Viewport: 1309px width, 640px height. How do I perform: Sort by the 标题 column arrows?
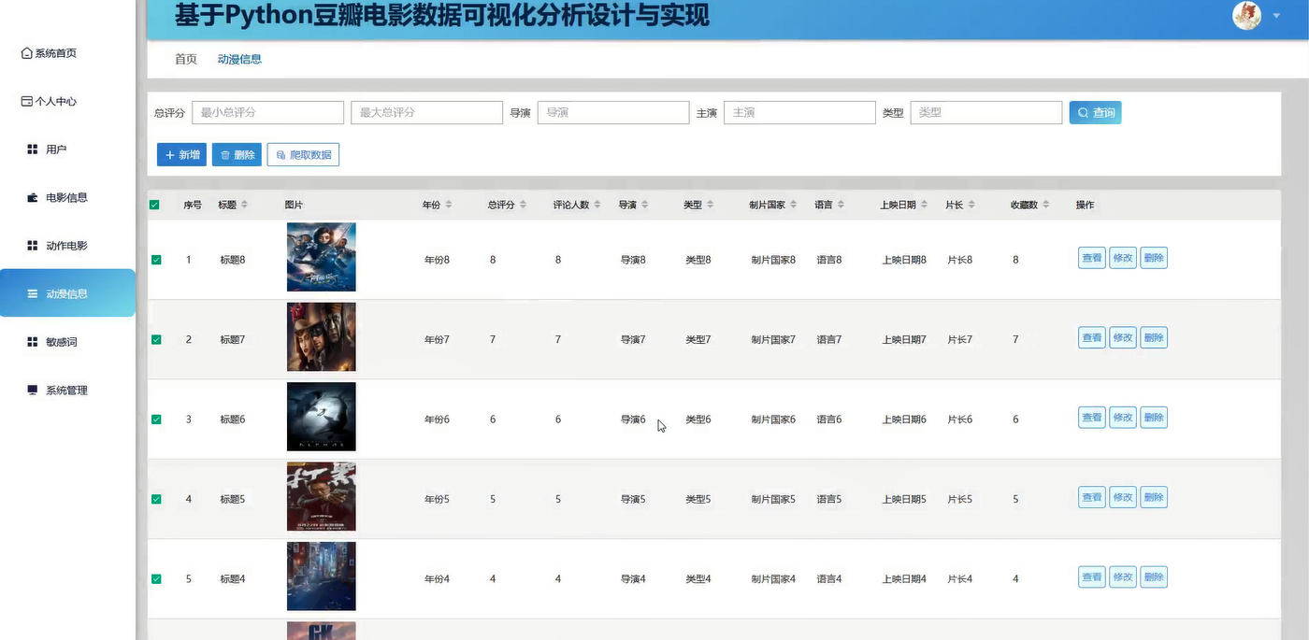(244, 205)
